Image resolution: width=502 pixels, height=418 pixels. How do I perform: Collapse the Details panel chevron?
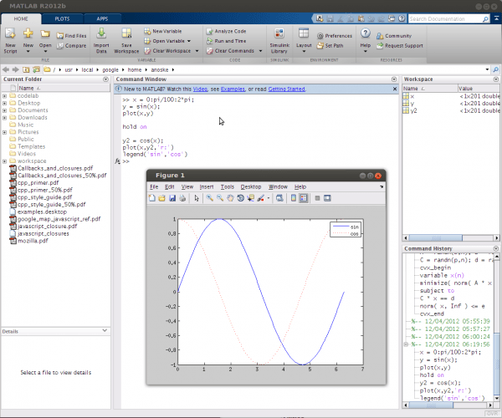coord(105,331)
